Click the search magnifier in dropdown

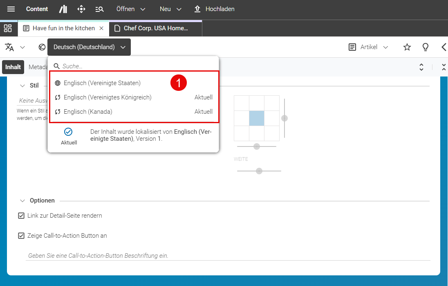click(56, 66)
